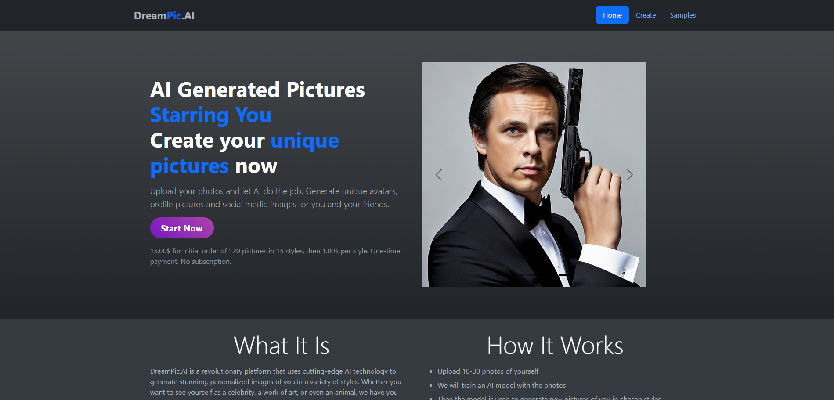Click the word 'now' in the headline

[256, 166]
